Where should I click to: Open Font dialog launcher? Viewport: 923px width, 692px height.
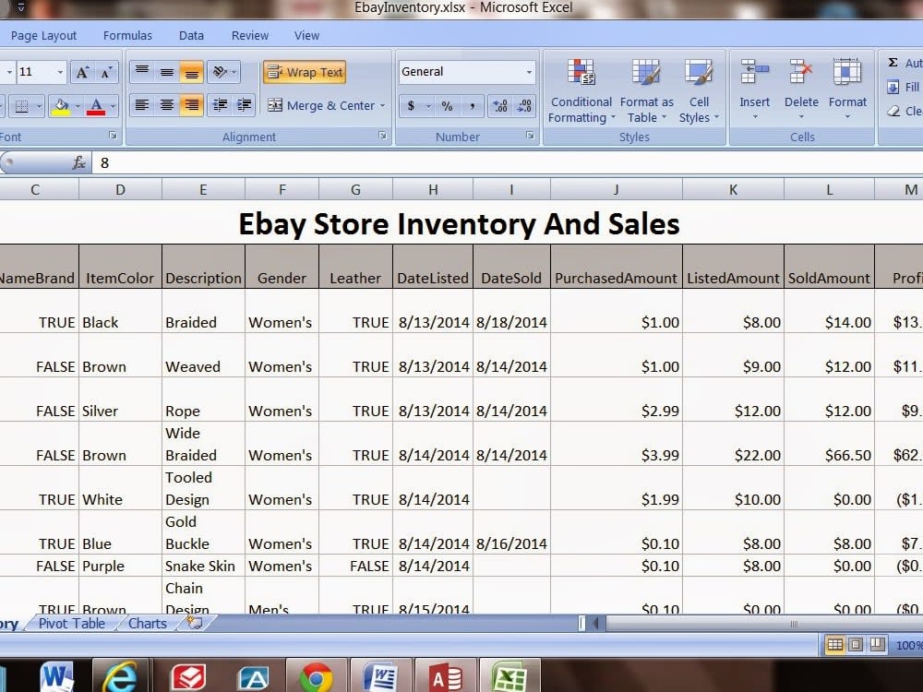click(x=113, y=136)
